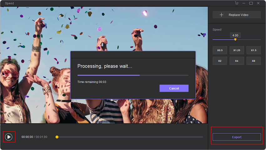Set speed to X2 preset
Image resolution: width=266 pixels, height=150 pixels.
coord(220,61)
